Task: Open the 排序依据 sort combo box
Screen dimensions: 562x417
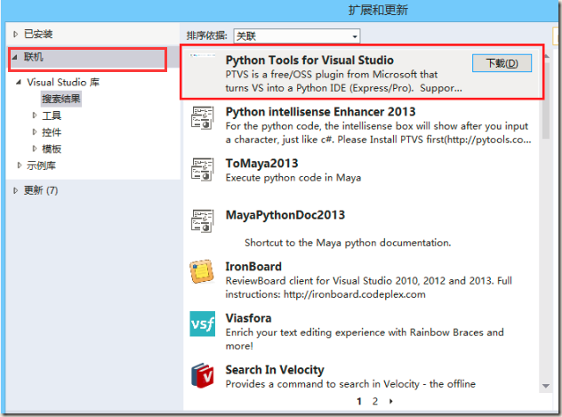Action: 297,36
